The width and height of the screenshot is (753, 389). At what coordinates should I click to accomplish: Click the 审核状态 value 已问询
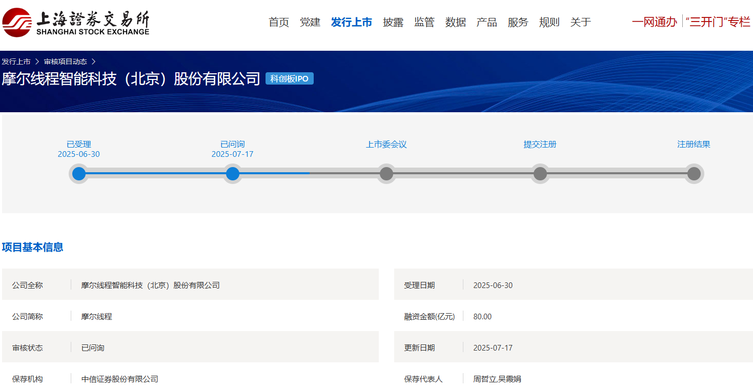(93, 348)
